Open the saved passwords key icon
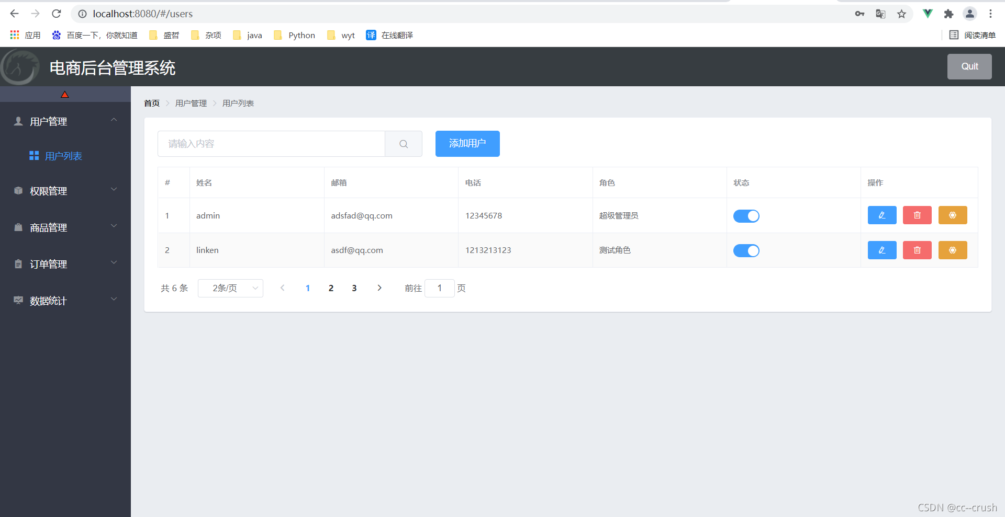The width and height of the screenshot is (1005, 517). pos(859,14)
